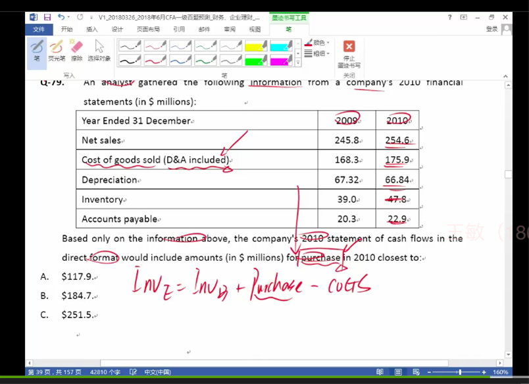Choose the Select Objects (选择对象) tool
The height and width of the screenshot is (384, 529).
[99, 51]
